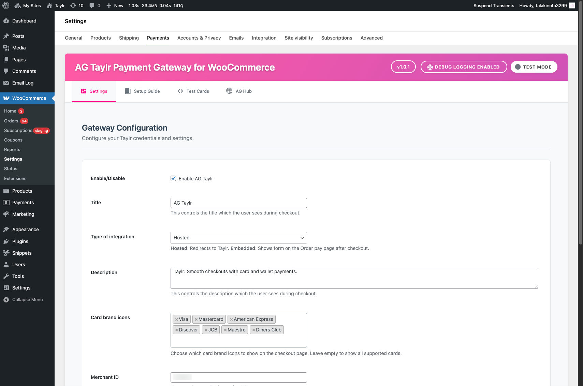Click the WordPress Settings sliders icon

pos(6,288)
